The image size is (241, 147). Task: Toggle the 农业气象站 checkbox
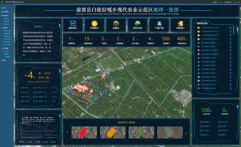(x=219, y=122)
